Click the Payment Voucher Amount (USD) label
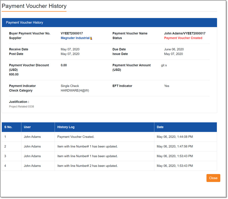The image size is (228, 199). (132, 67)
